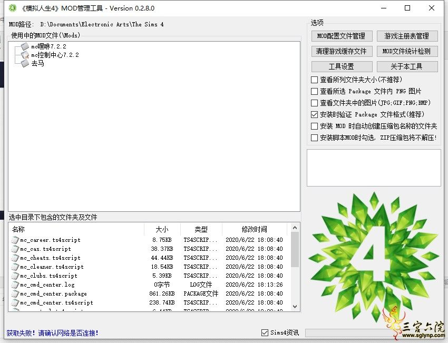Click the 去马 folder icon
Viewport: 448px width, 343px height.
(25, 63)
